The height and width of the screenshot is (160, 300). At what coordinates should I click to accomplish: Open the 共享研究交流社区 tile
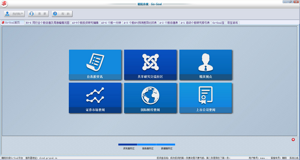(x=150, y=65)
